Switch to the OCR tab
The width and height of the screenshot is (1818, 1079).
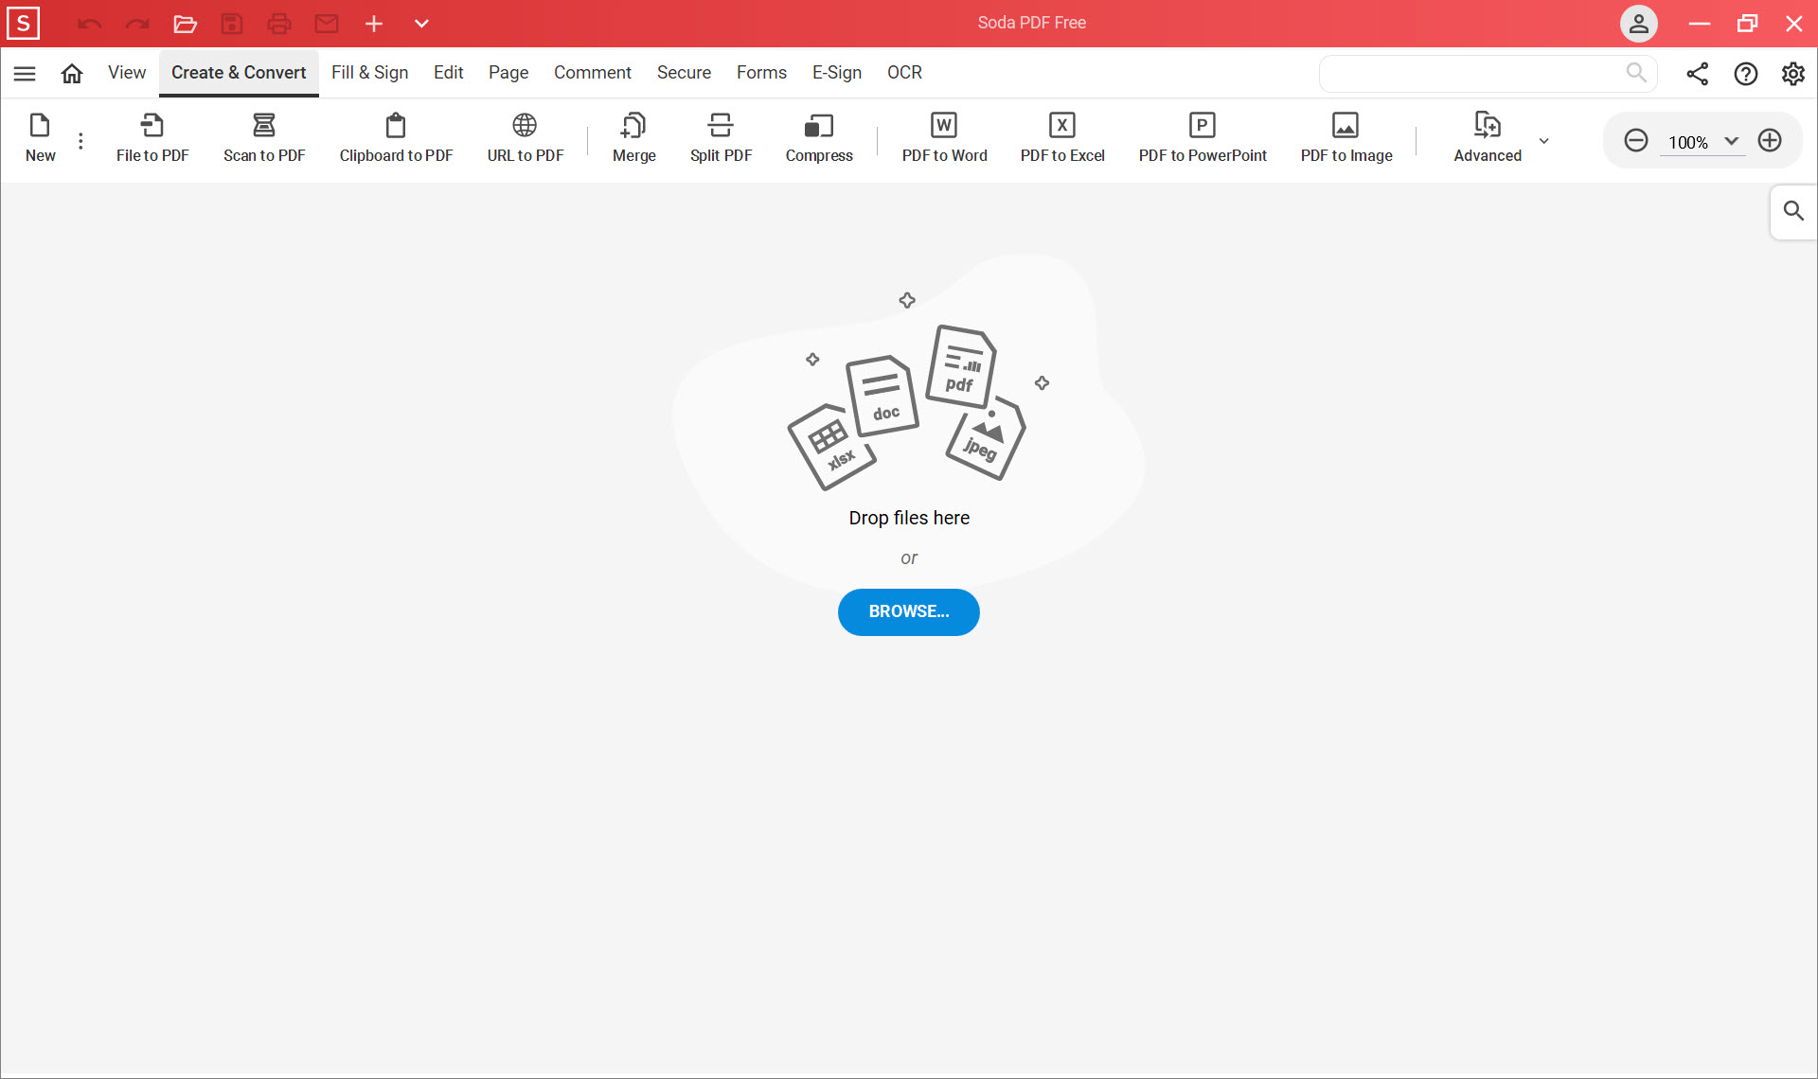coord(904,73)
